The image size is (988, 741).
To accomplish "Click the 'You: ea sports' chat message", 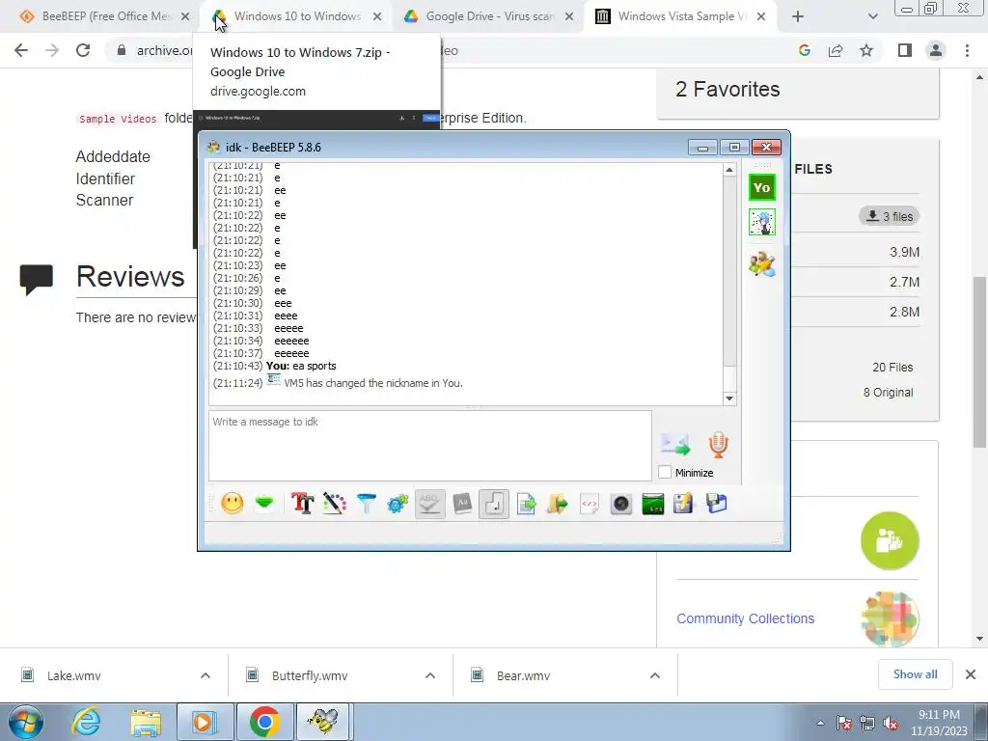I will point(301,366).
